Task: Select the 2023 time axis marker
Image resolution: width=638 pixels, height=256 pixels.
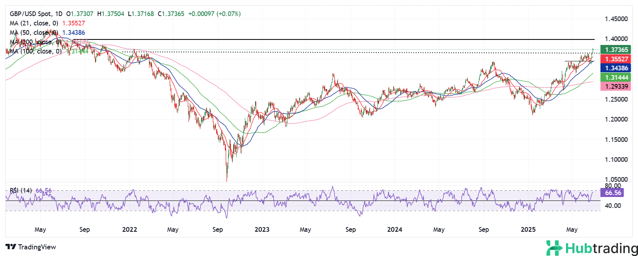Action: (262, 229)
